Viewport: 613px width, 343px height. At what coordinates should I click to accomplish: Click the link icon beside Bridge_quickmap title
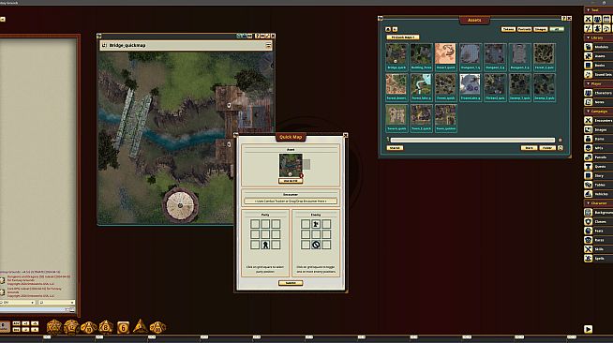point(104,45)
